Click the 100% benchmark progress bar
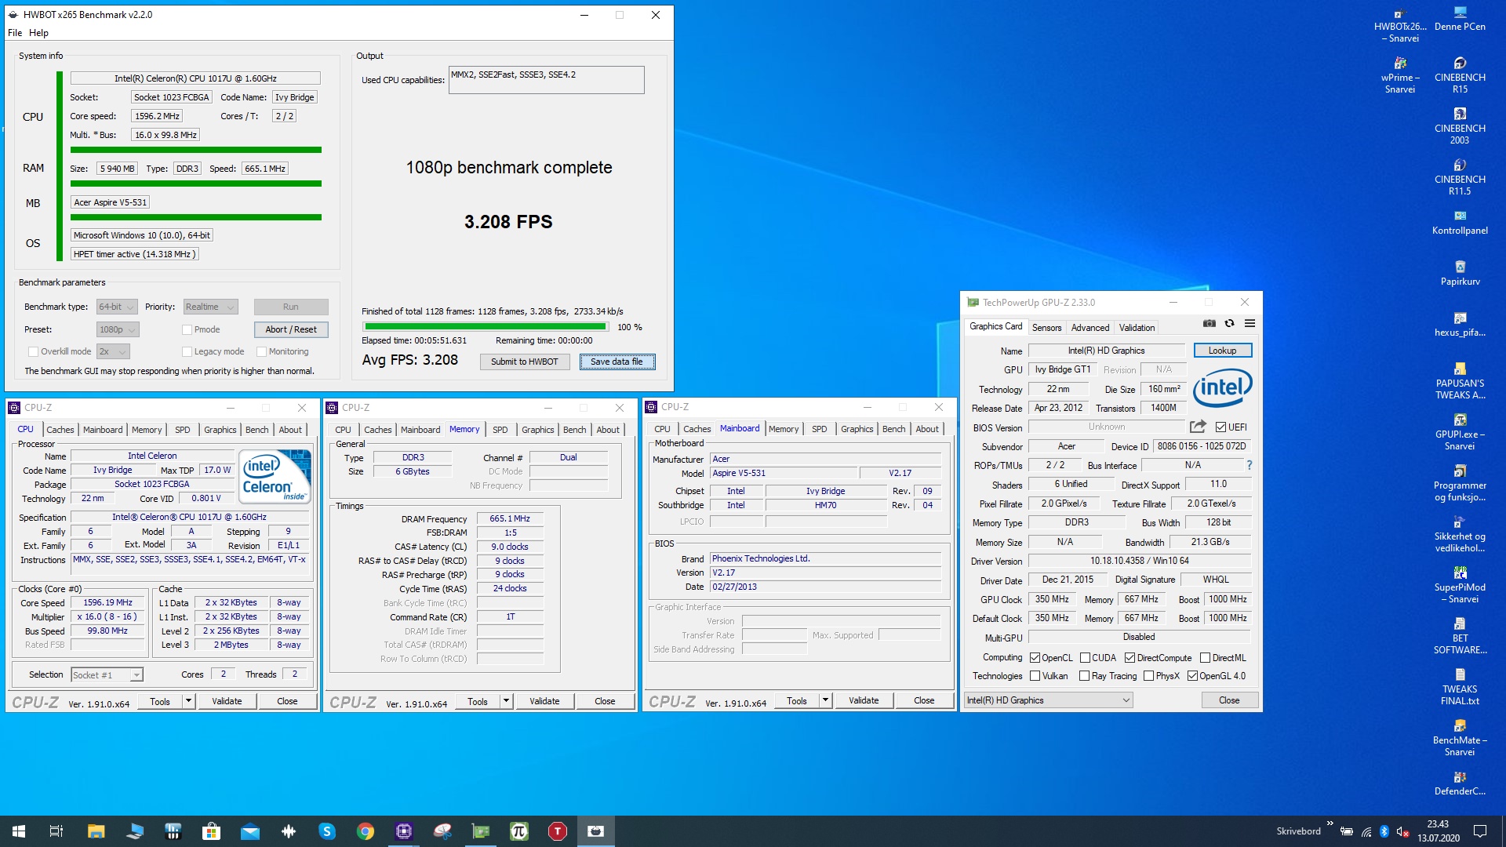This screenshot has width=1506, height=847. coord(485,327)
